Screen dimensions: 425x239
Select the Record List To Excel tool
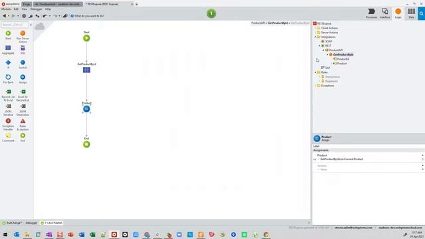coord(8,95)
